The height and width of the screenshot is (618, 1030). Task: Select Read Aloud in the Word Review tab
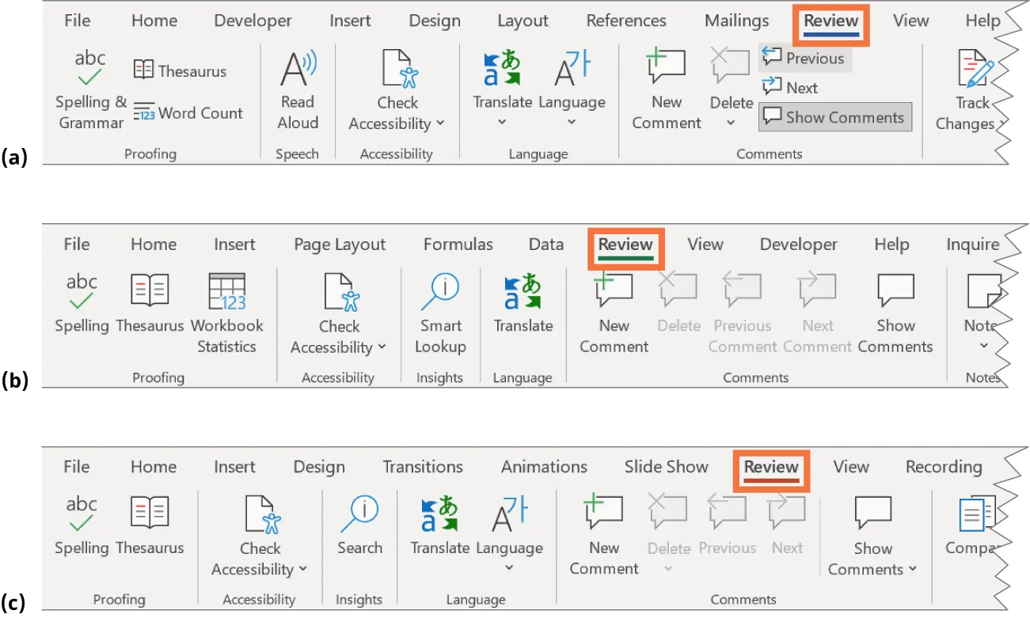tap(297, 89)
